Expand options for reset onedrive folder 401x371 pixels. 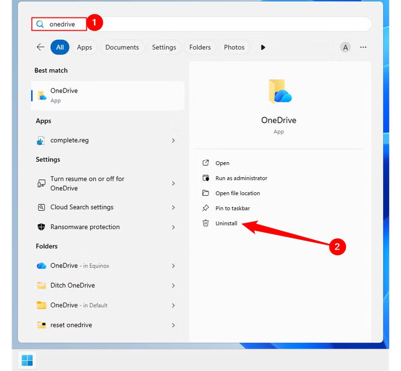173,325
